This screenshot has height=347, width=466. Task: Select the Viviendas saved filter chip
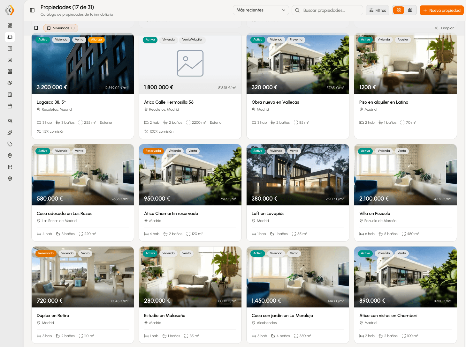(61, 28)
